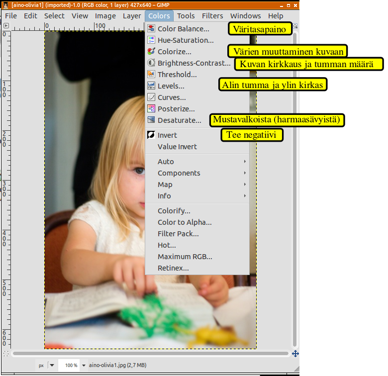The image size is (388, 376).
Task: Open the View menu
Action: coord(80,16)
